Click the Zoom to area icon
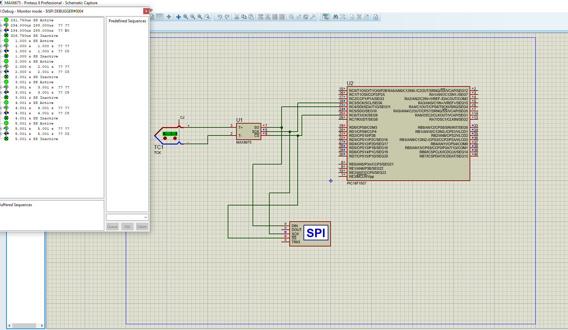 (207, 17)
